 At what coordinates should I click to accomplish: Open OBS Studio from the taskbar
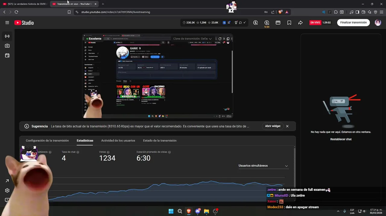click(215, 211)
